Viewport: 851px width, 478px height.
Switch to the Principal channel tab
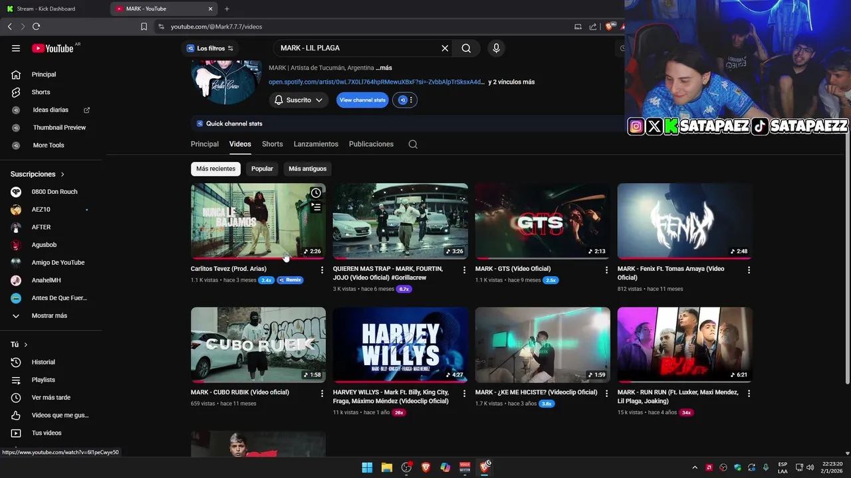click(x=205, y=144)
